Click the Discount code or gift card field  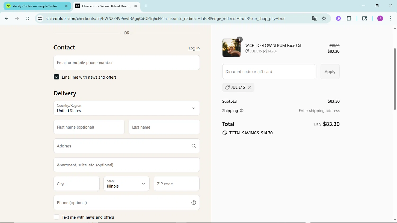(269, 71)
